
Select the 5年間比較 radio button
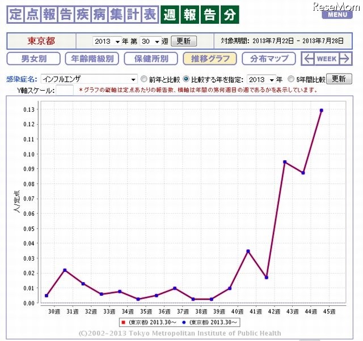292,79
